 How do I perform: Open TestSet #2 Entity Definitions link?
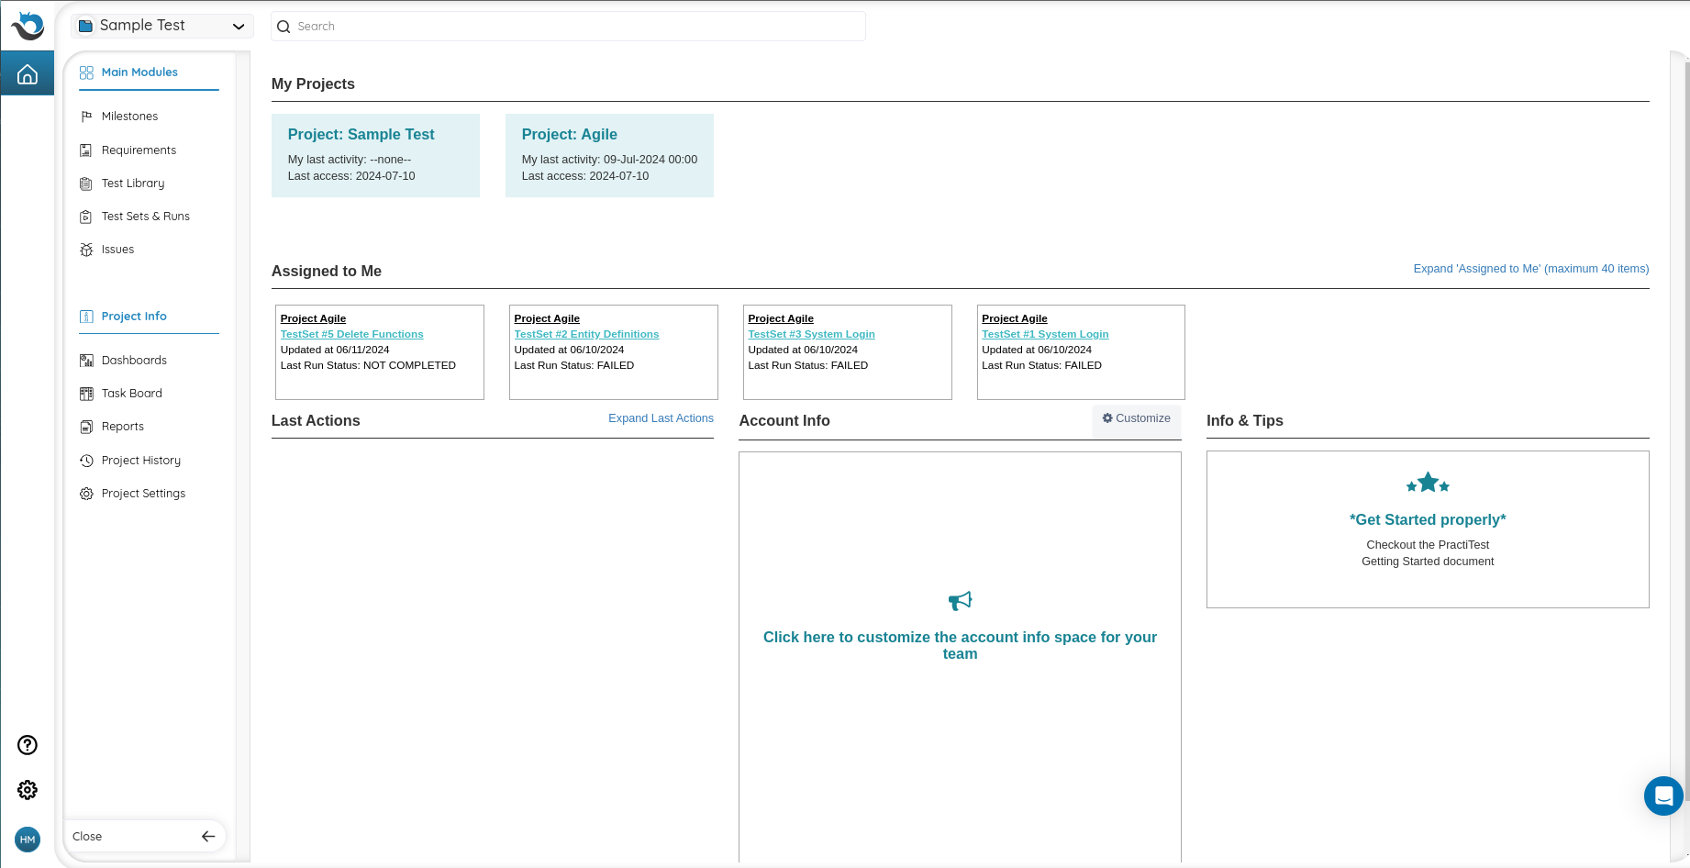pos(586,334)
